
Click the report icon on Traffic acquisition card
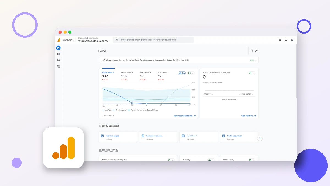click(224, 136)
